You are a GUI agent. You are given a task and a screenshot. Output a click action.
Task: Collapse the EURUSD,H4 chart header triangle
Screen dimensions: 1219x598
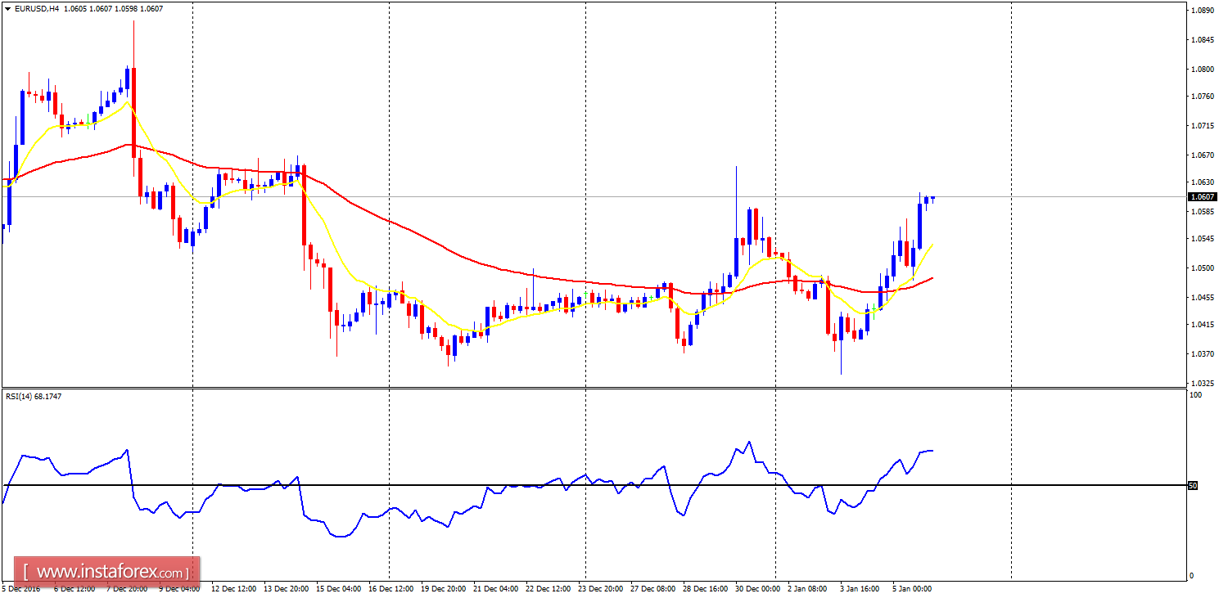click(x=7, y=8)
